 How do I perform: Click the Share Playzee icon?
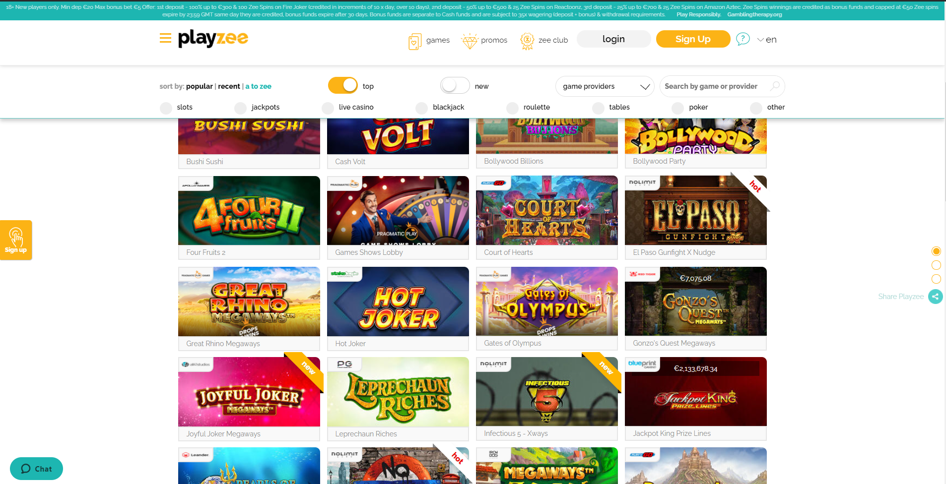[936, 297]
